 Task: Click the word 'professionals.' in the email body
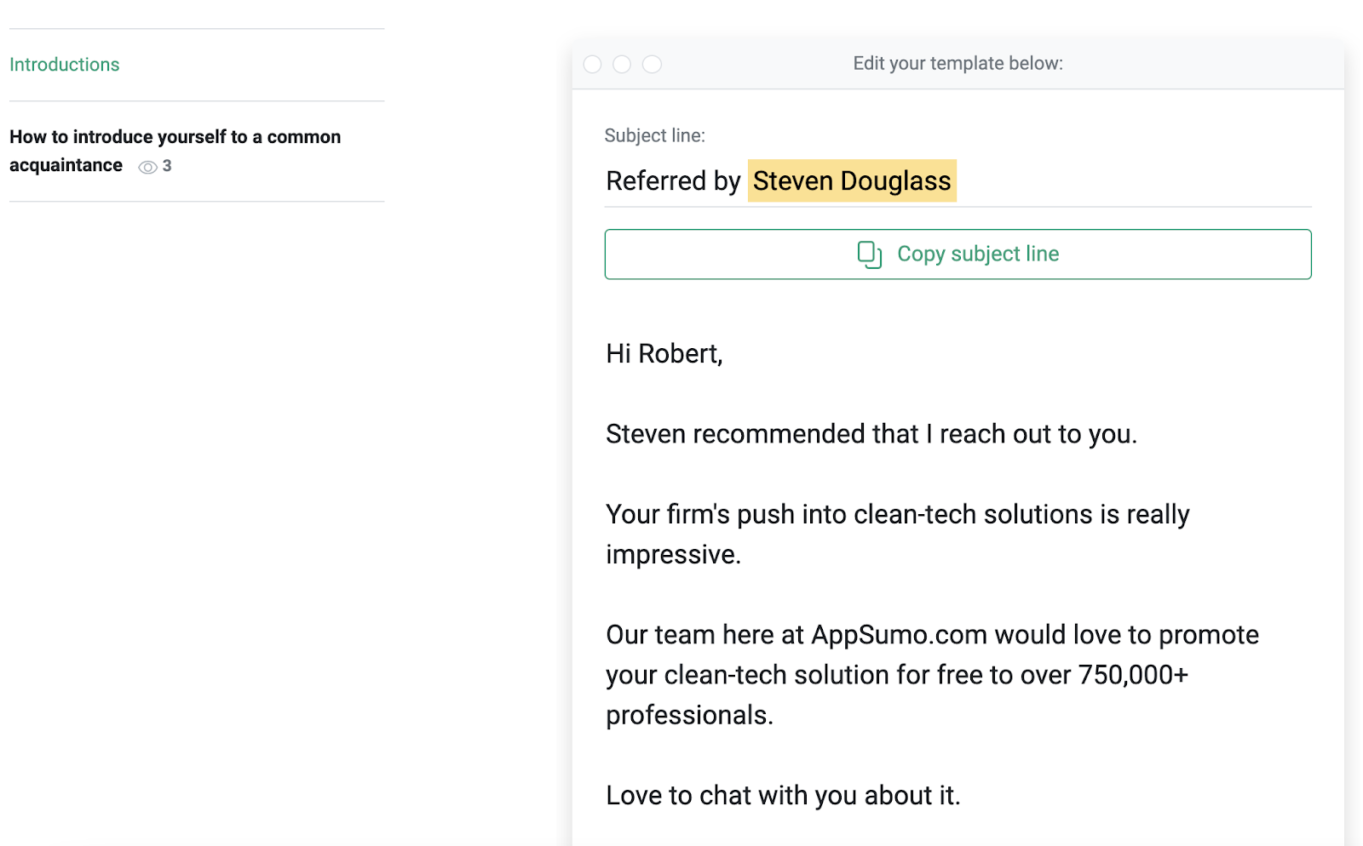coord(689,715)
